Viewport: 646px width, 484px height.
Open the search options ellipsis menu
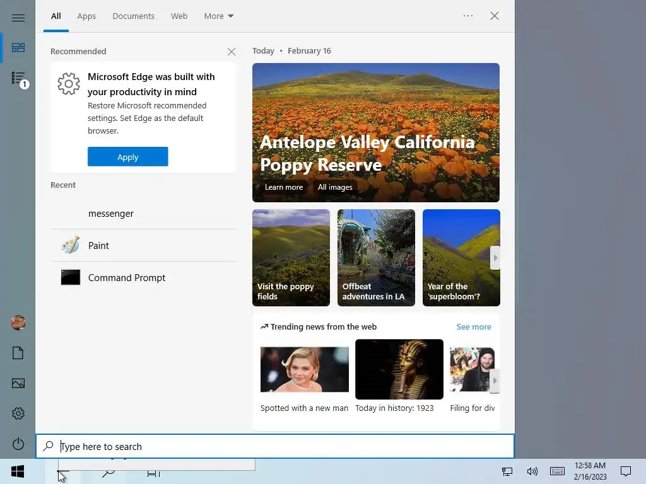click(468, 16)
